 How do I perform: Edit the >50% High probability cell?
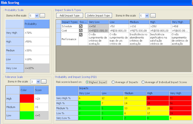click(37, 42)
